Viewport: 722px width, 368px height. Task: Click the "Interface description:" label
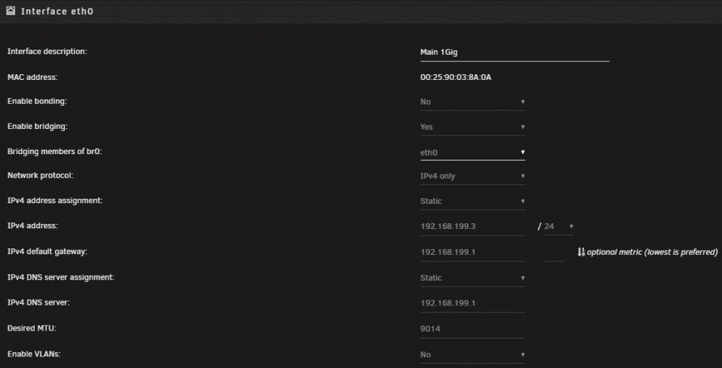pyautogui.click(x=47, y=51)
